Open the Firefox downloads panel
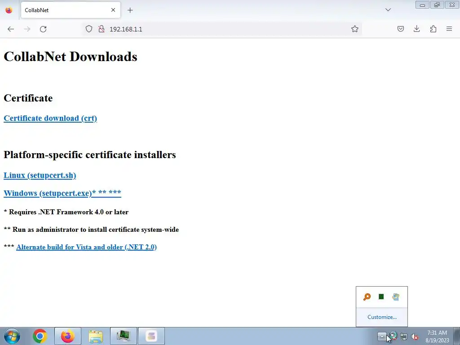 click(416, 29)
